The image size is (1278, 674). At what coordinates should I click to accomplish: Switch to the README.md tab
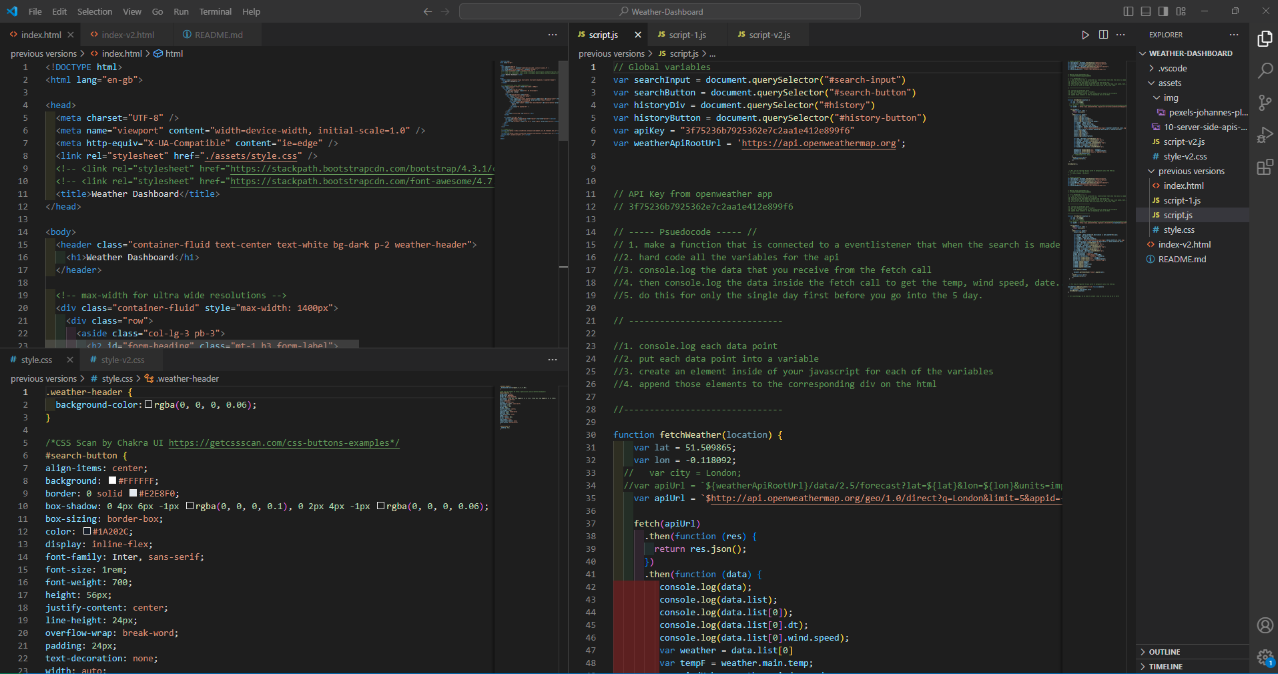(x=218, y=35)
